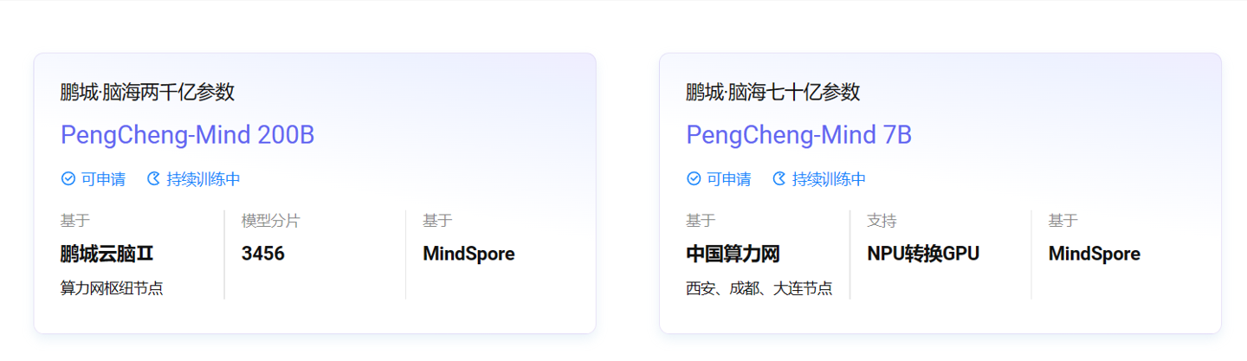Select the 中国算力网 heading
Image resolution: width=1247 pixels, height=361 pixels.
coord(733,254)
